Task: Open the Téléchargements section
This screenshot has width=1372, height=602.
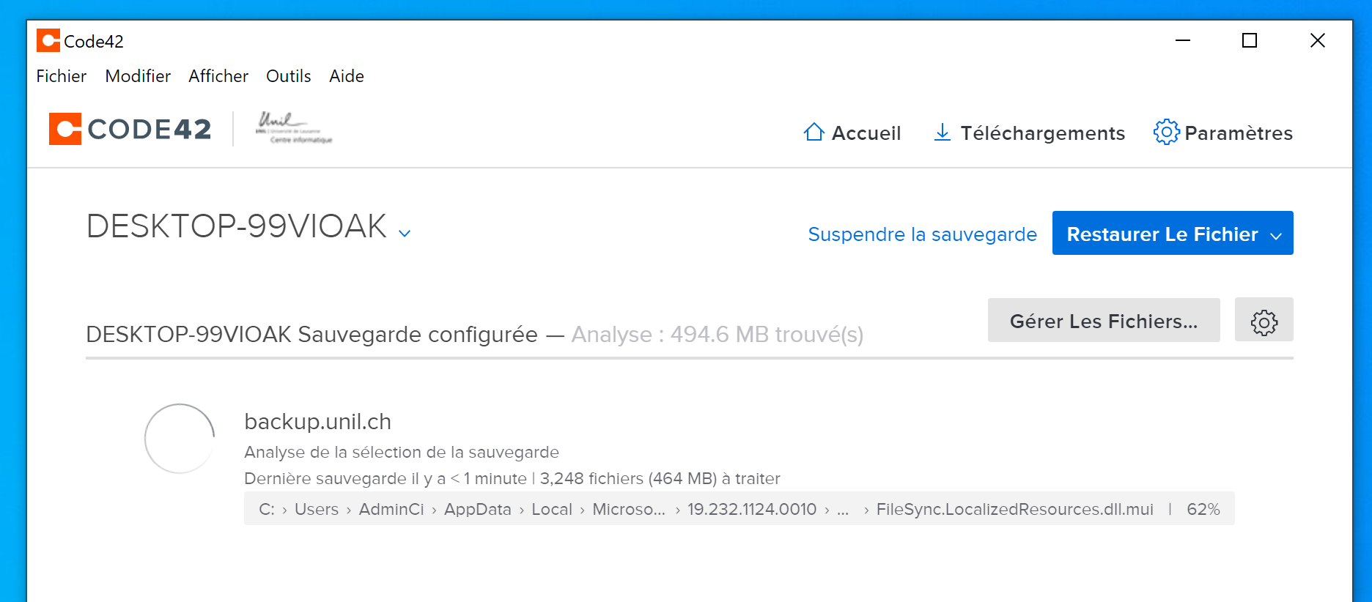Action: (x=1029, y=133)
